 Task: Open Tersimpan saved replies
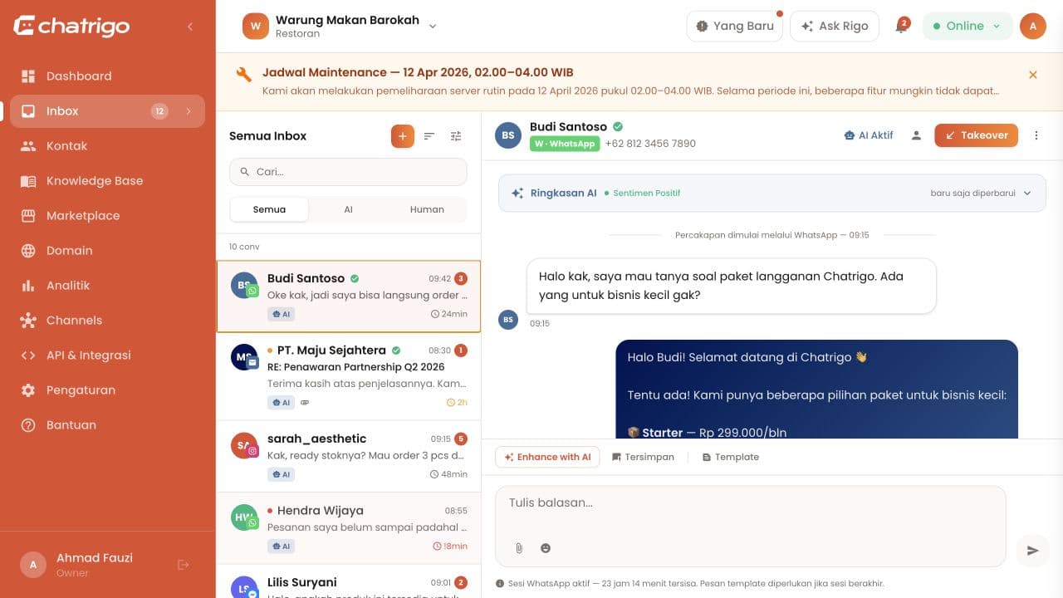pyautogui.click(x=643, y=457)
